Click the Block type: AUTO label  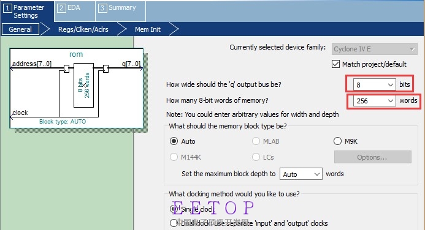pos(63,122)
